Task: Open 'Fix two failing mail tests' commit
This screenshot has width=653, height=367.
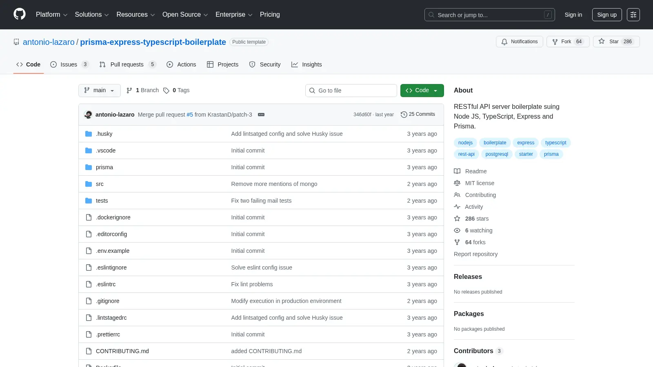Action: (x=261, y=201)
